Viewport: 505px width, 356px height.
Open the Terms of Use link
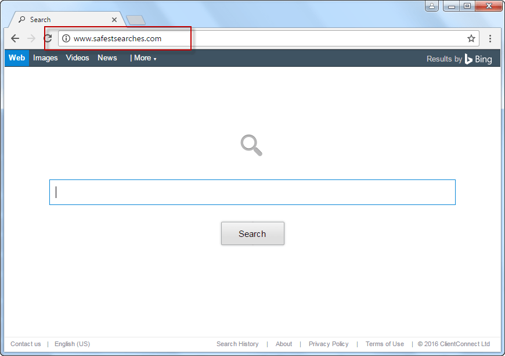point(384,344)
